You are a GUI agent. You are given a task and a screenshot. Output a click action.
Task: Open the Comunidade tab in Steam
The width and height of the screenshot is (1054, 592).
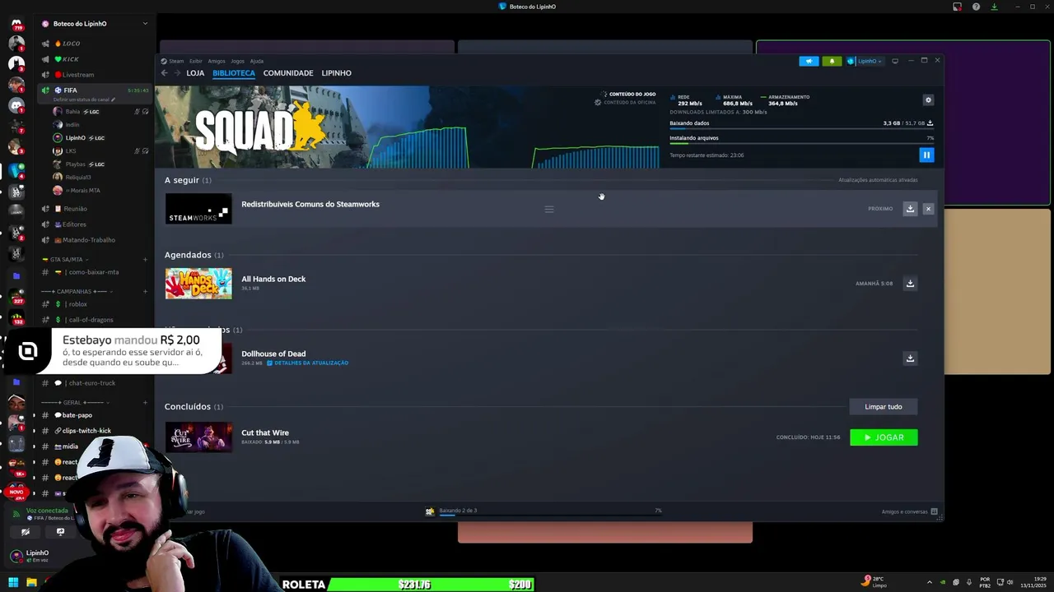(x=288, y=73)
